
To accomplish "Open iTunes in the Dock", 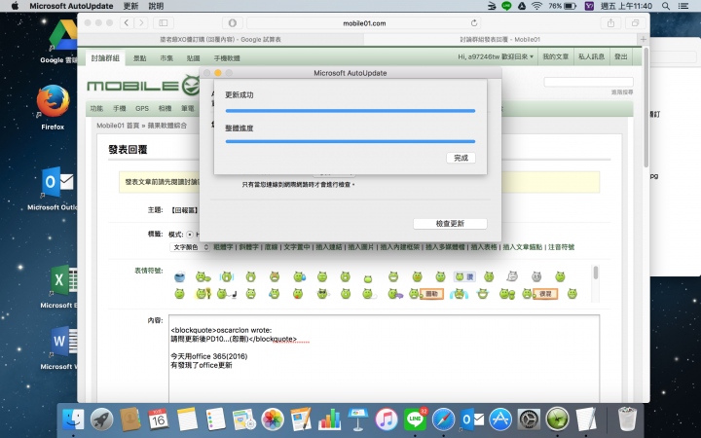I will tap(387, 420).
